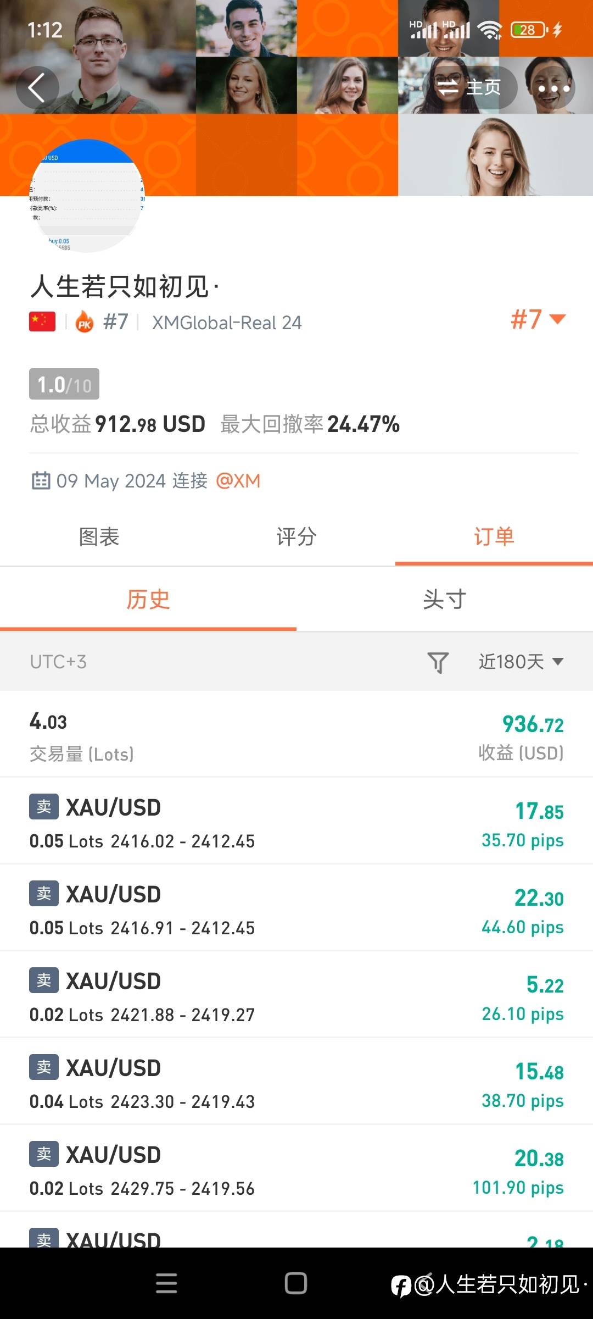Viewport: 593px width, 1319px height.
Task: Switch to the 图表 tab
Action: 99,537
